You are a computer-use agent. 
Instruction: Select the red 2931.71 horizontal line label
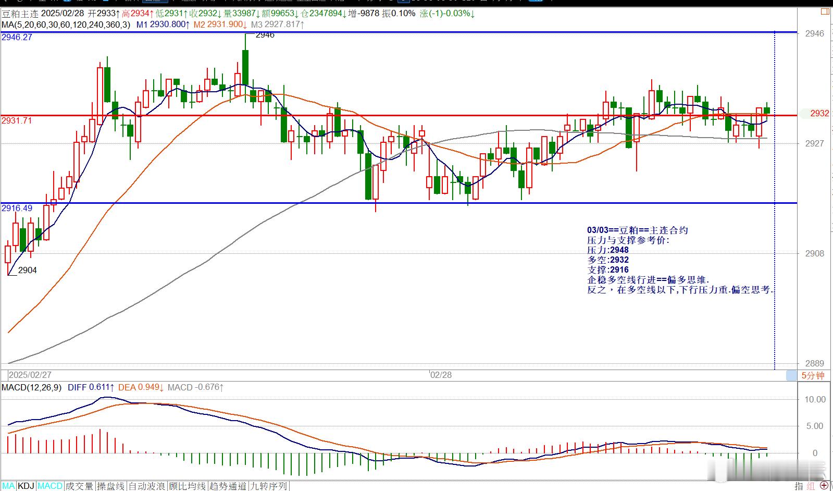pyautogui.click(x=17, y=120)
